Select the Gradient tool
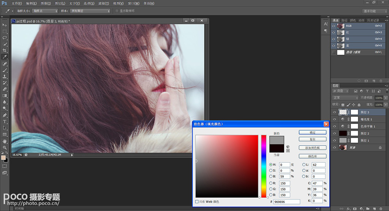The image size is (389, 211). tap(5, 95)
